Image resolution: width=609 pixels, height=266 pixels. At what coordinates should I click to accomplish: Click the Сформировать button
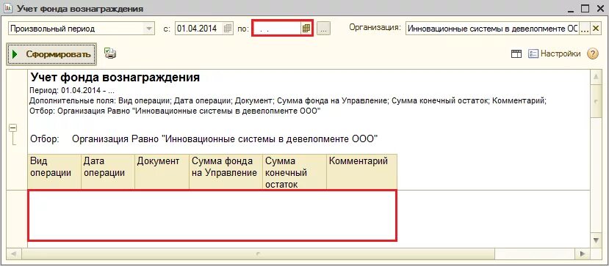pyautogui.click(x=51, y=54)
